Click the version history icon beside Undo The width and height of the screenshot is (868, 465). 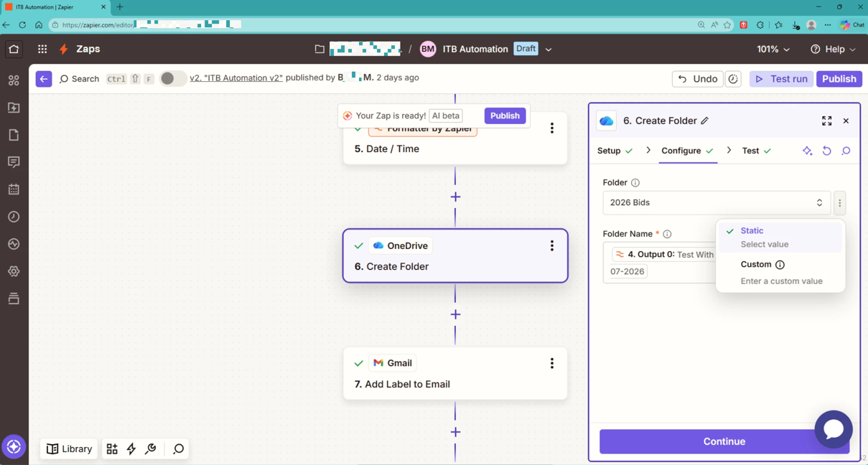pos(733,79)
